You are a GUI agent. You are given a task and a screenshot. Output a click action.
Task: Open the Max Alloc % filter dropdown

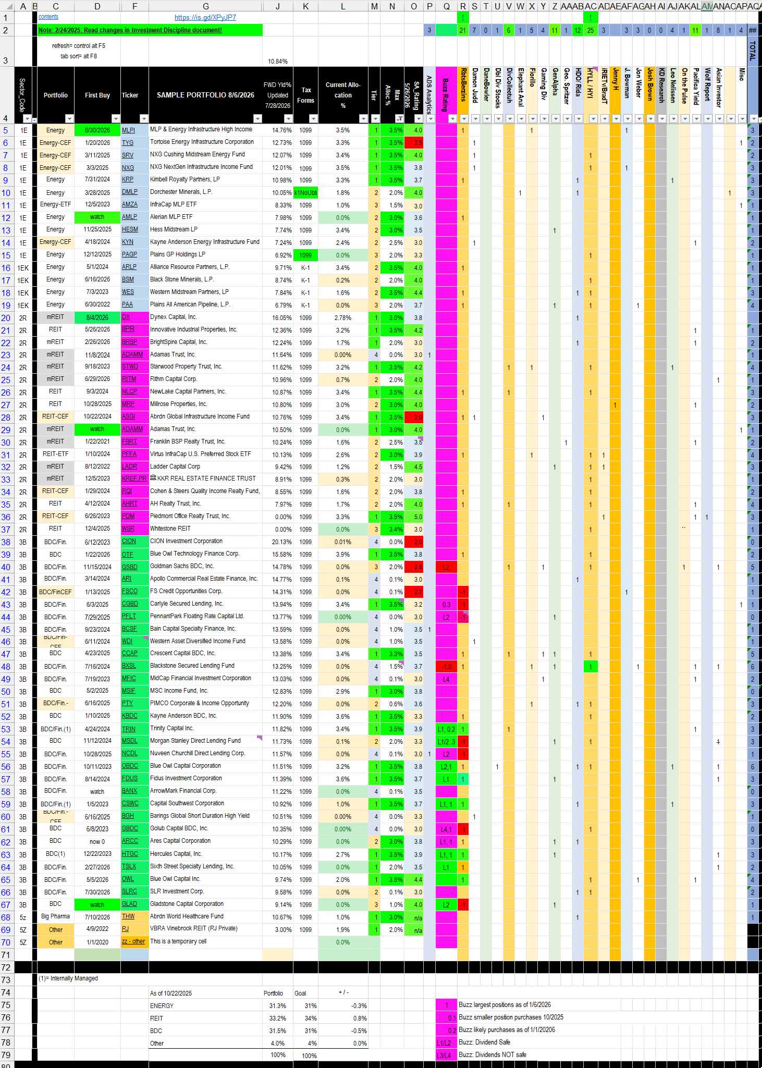point(399,119)
